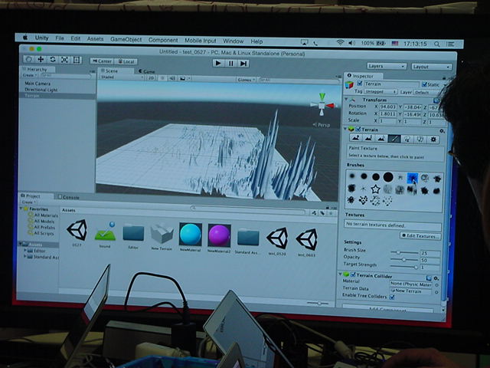The width and height of the screenshot is (490, 368).
Task: Select the Rect transform tool
Action: [77, 60]
